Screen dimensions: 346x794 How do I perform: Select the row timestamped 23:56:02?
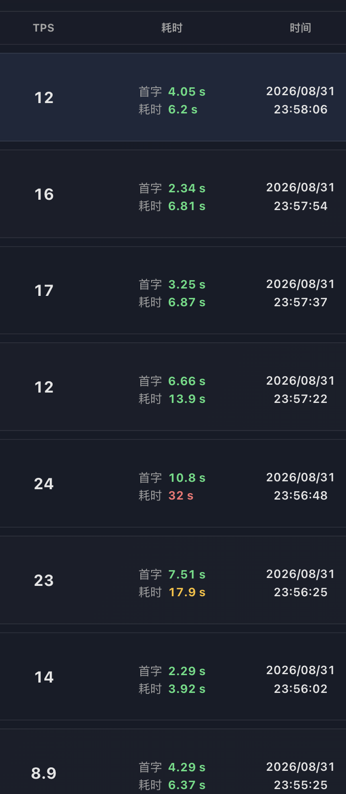173,677
